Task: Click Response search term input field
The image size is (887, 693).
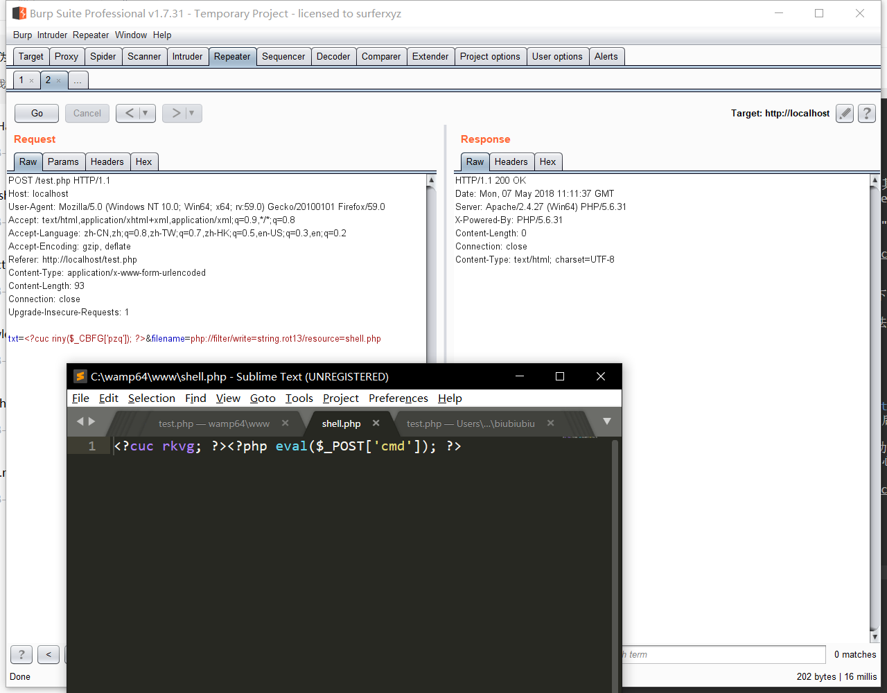Action: tap(723, 654)
